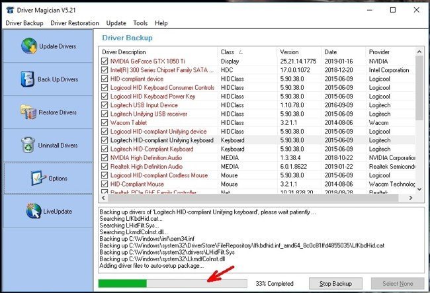This screenshot has height=293, width=430.
Task: Open the Driver Backup menu
Action: coord(24,23)
